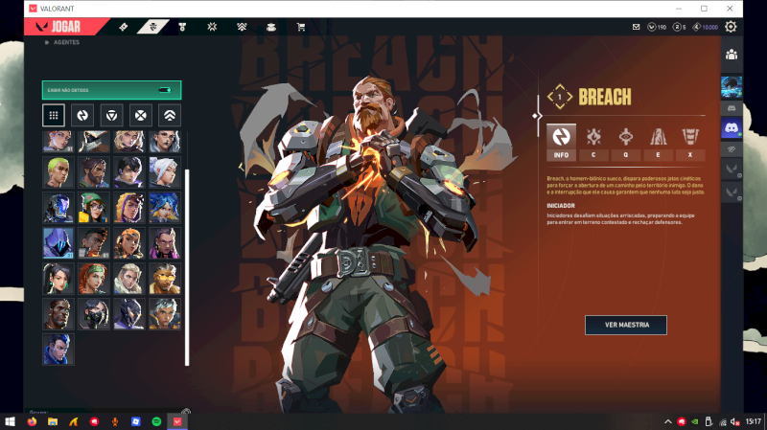Image resolution: width=767 pixels, height=430 pixels.
Task: Click the taskbar clock showing 15:17
Action: (754, 421)
